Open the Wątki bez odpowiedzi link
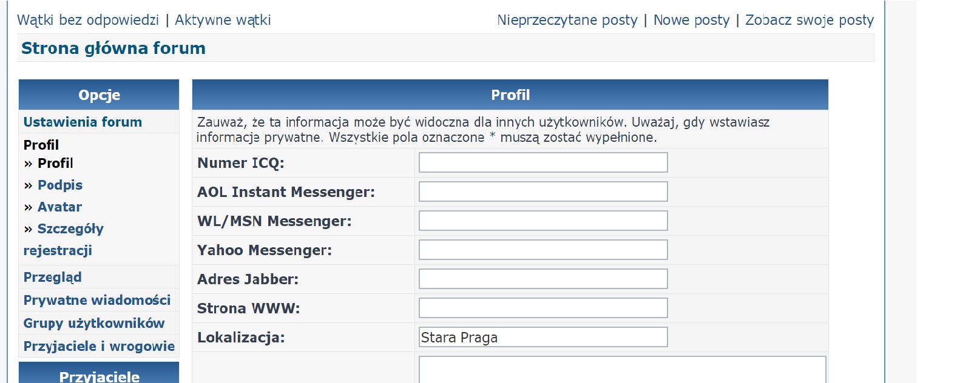This screenshot has height=383, width=960. 88,20
